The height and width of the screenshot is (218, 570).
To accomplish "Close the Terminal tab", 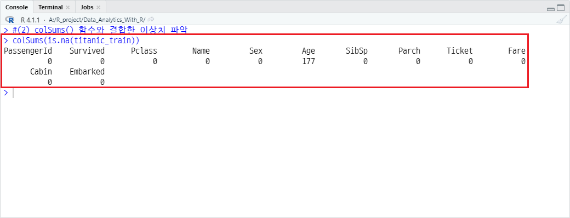I will coord(67,7).
